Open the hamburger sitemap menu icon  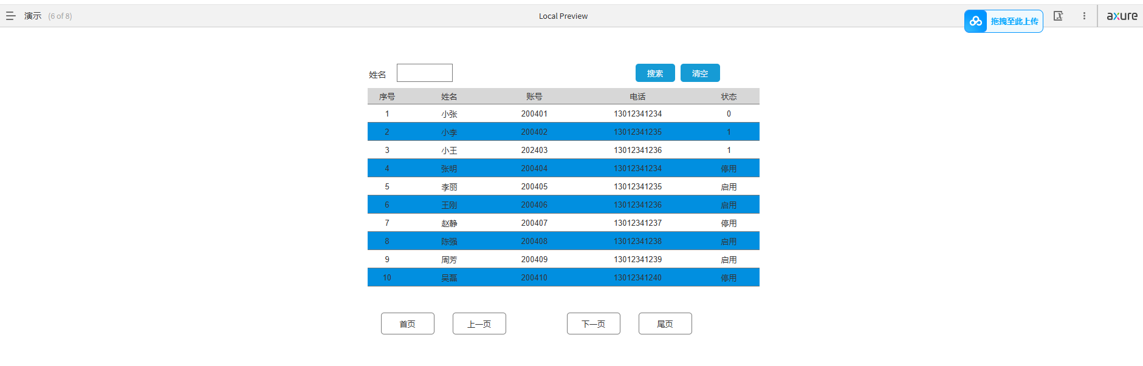[10, 16]
